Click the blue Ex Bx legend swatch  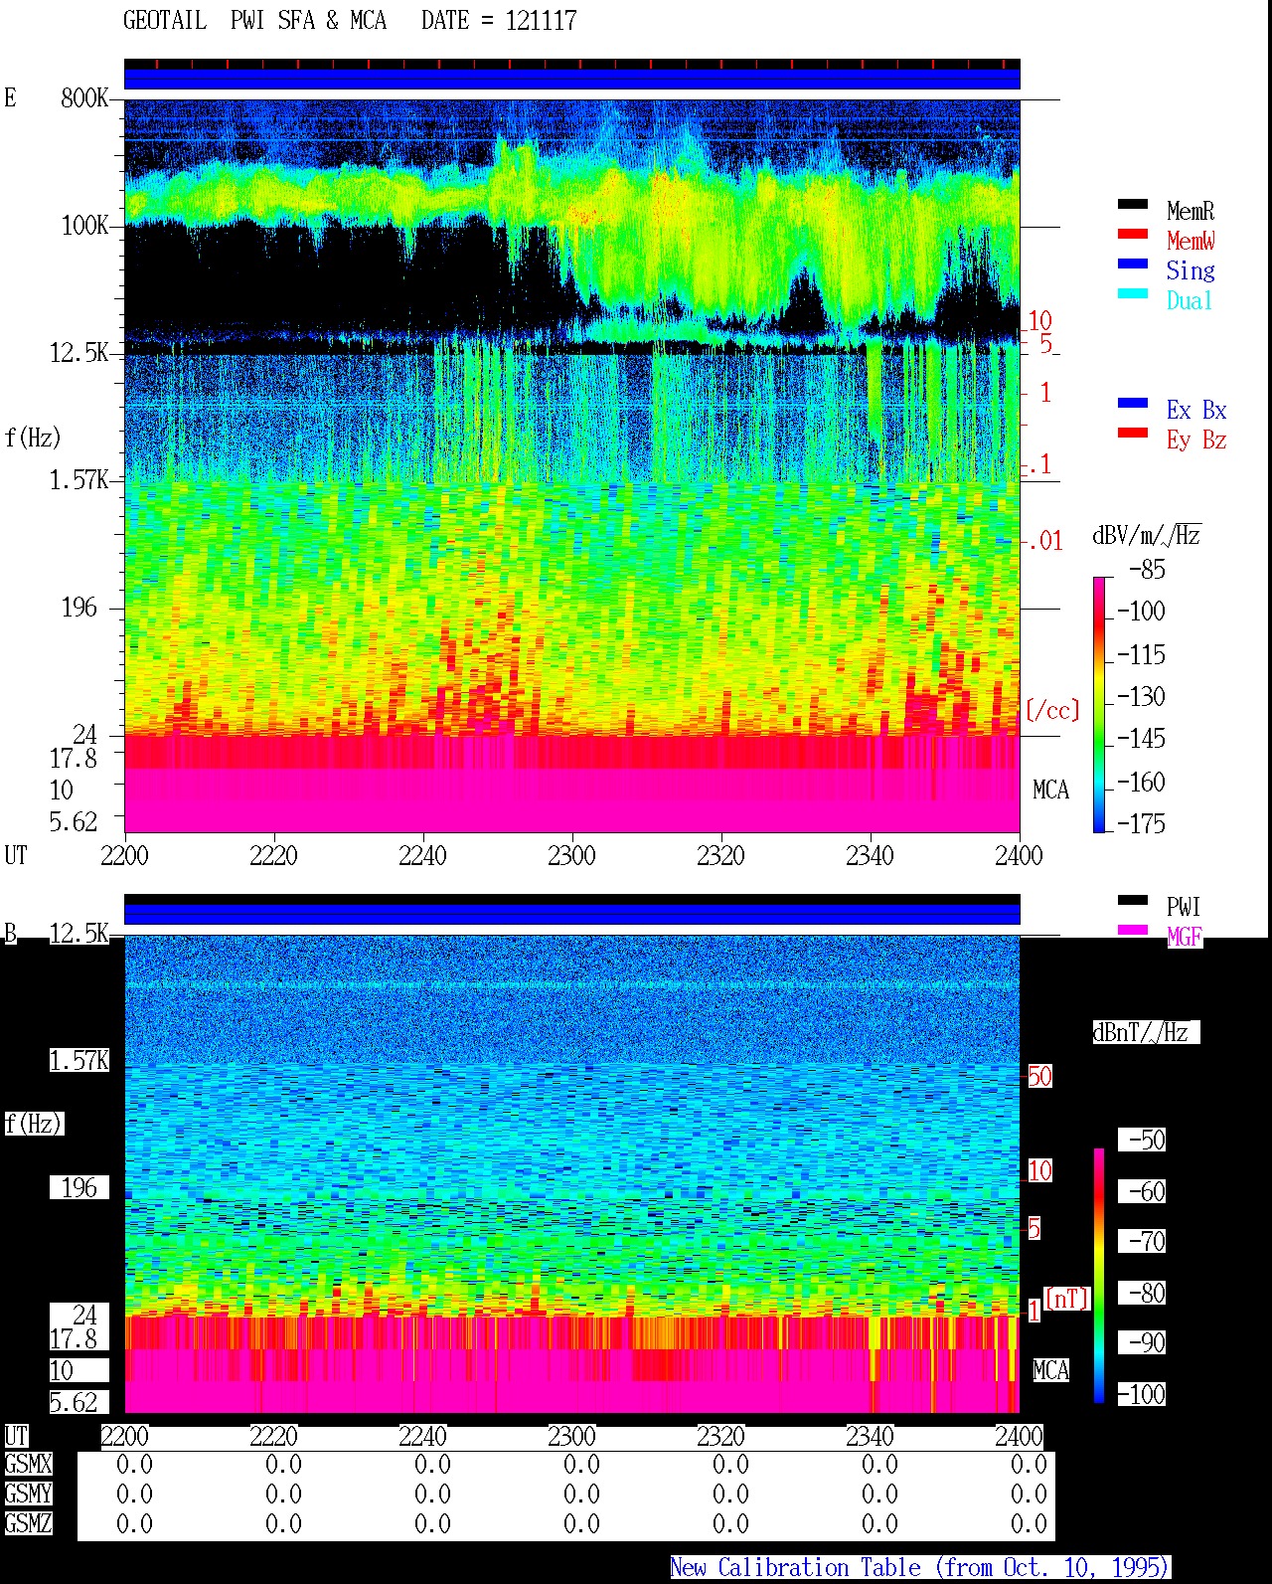[1133, 404]
